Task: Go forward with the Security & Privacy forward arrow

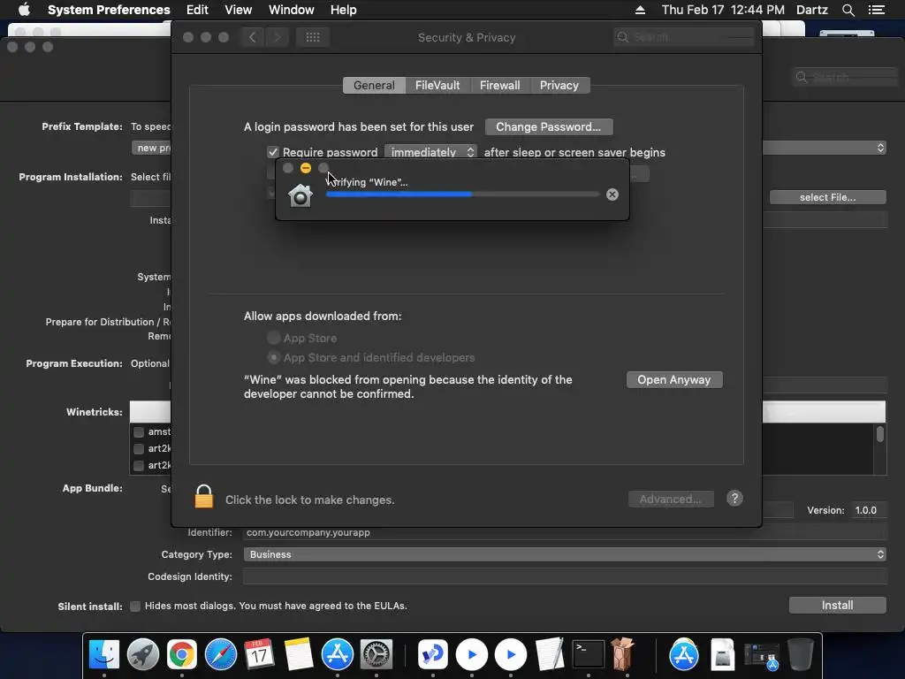Action: pyautogui.click(x=277, y=37)
